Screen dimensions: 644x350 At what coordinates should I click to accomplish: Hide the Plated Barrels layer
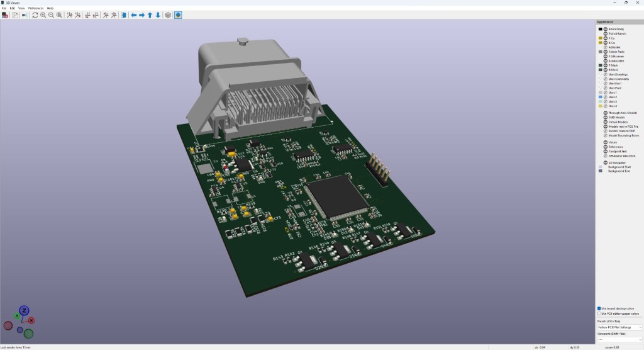click(606, 34)
